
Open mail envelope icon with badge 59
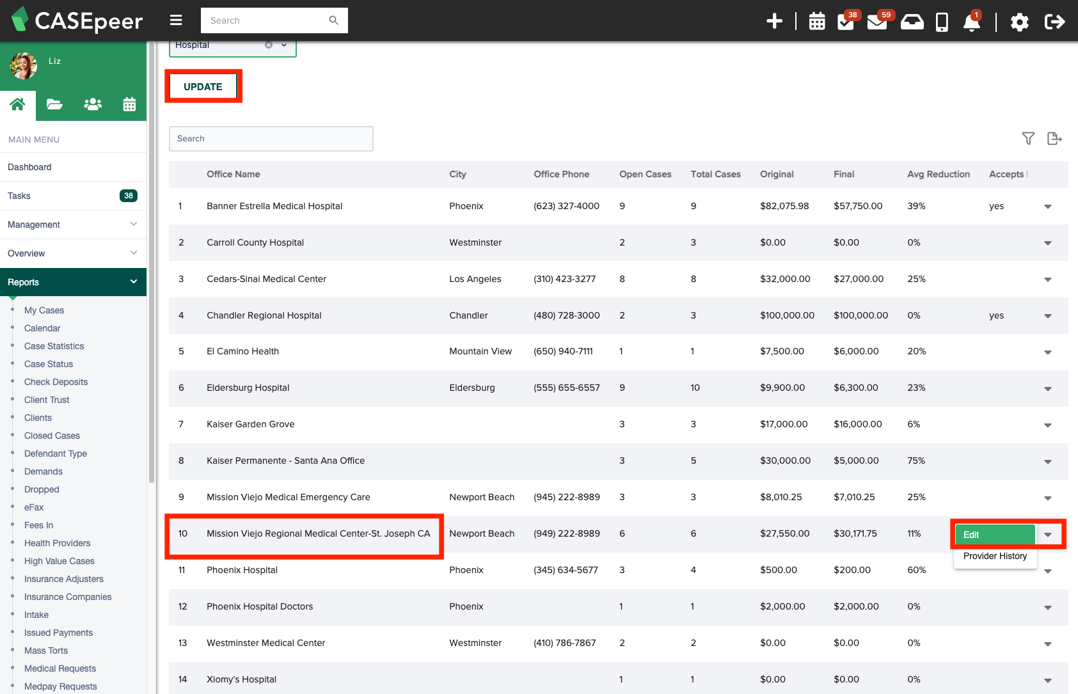pos(876,22)
